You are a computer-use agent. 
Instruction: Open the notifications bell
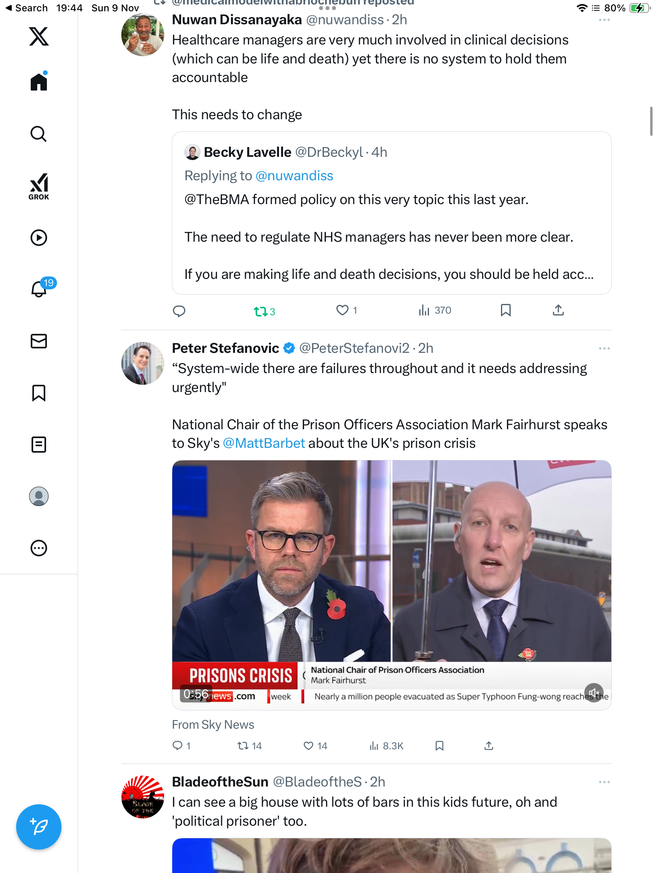click(x=39, y=289)
